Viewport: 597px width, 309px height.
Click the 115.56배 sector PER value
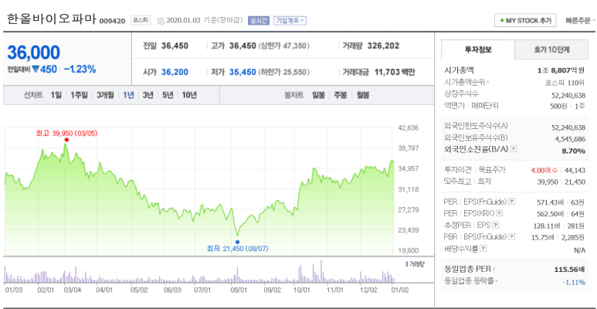pyautogui.click(x=570, y=270)
